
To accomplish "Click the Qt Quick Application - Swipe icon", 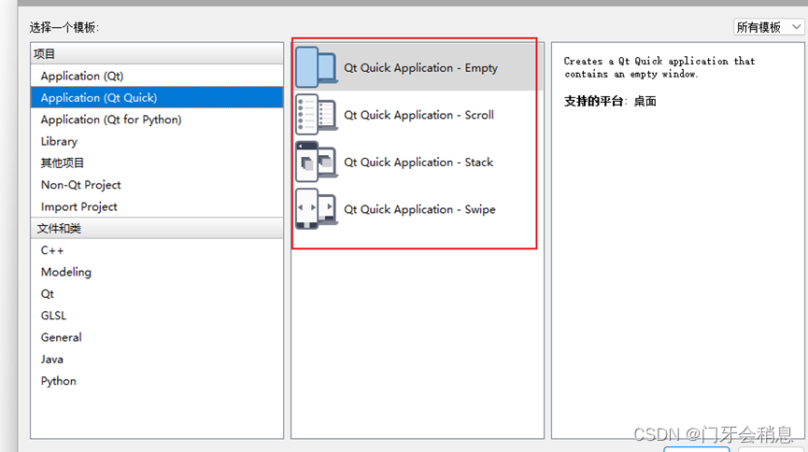I will click(317, 209).
